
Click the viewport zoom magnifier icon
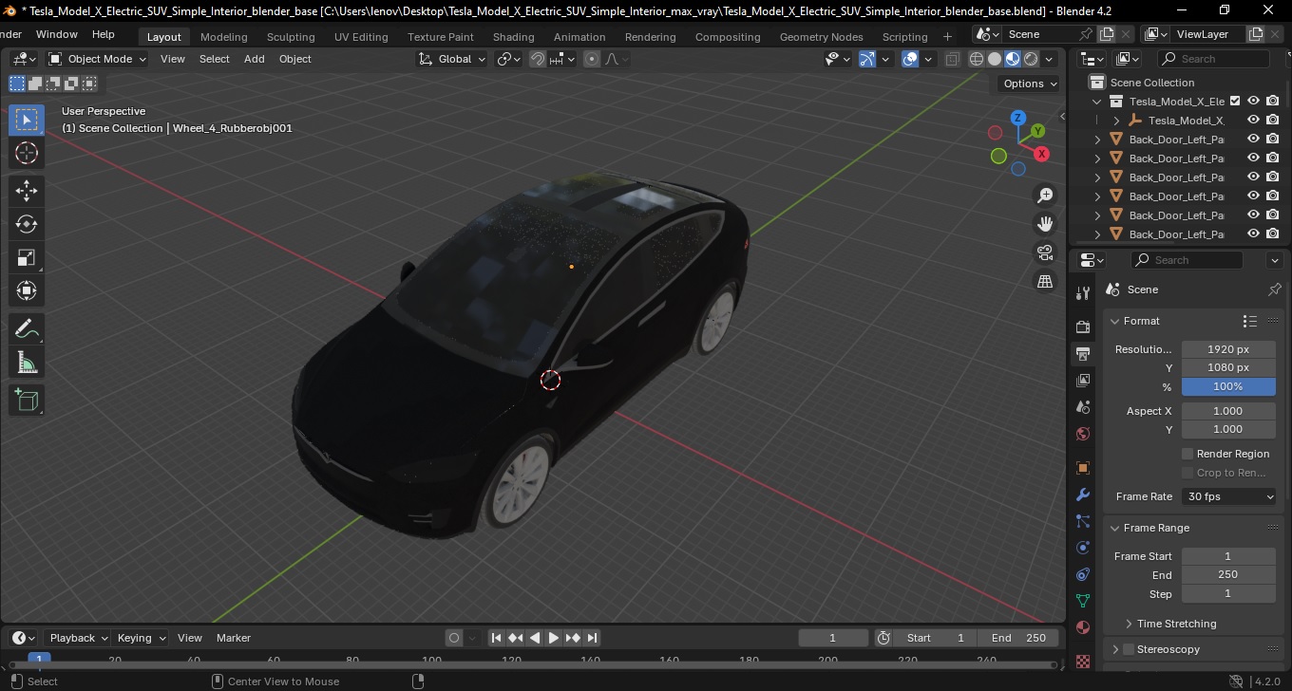tap(1045, 196)
